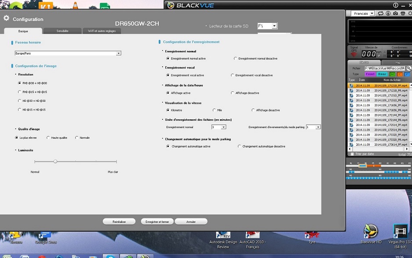The height and width of the screenshot is (258, 412).
Task: Open the Google Docs desktop shortcut
Action: [x=46, y=238]
